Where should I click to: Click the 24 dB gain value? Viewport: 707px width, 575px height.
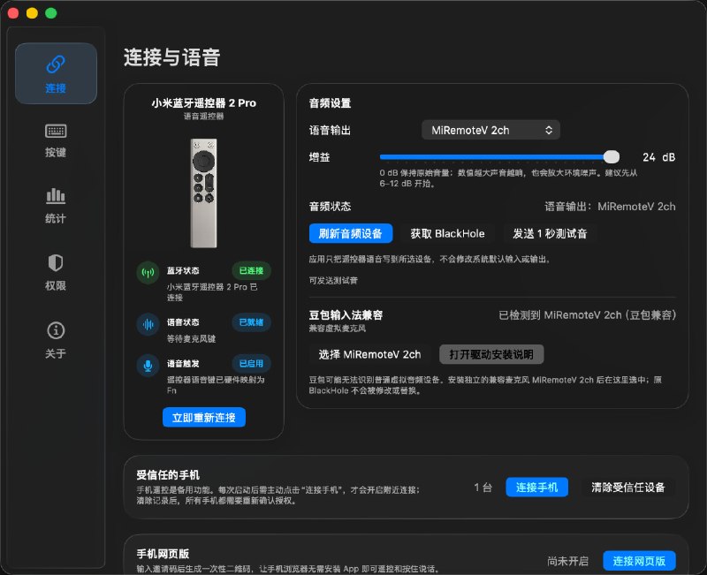pyautogui.click(x=658, y=157)
